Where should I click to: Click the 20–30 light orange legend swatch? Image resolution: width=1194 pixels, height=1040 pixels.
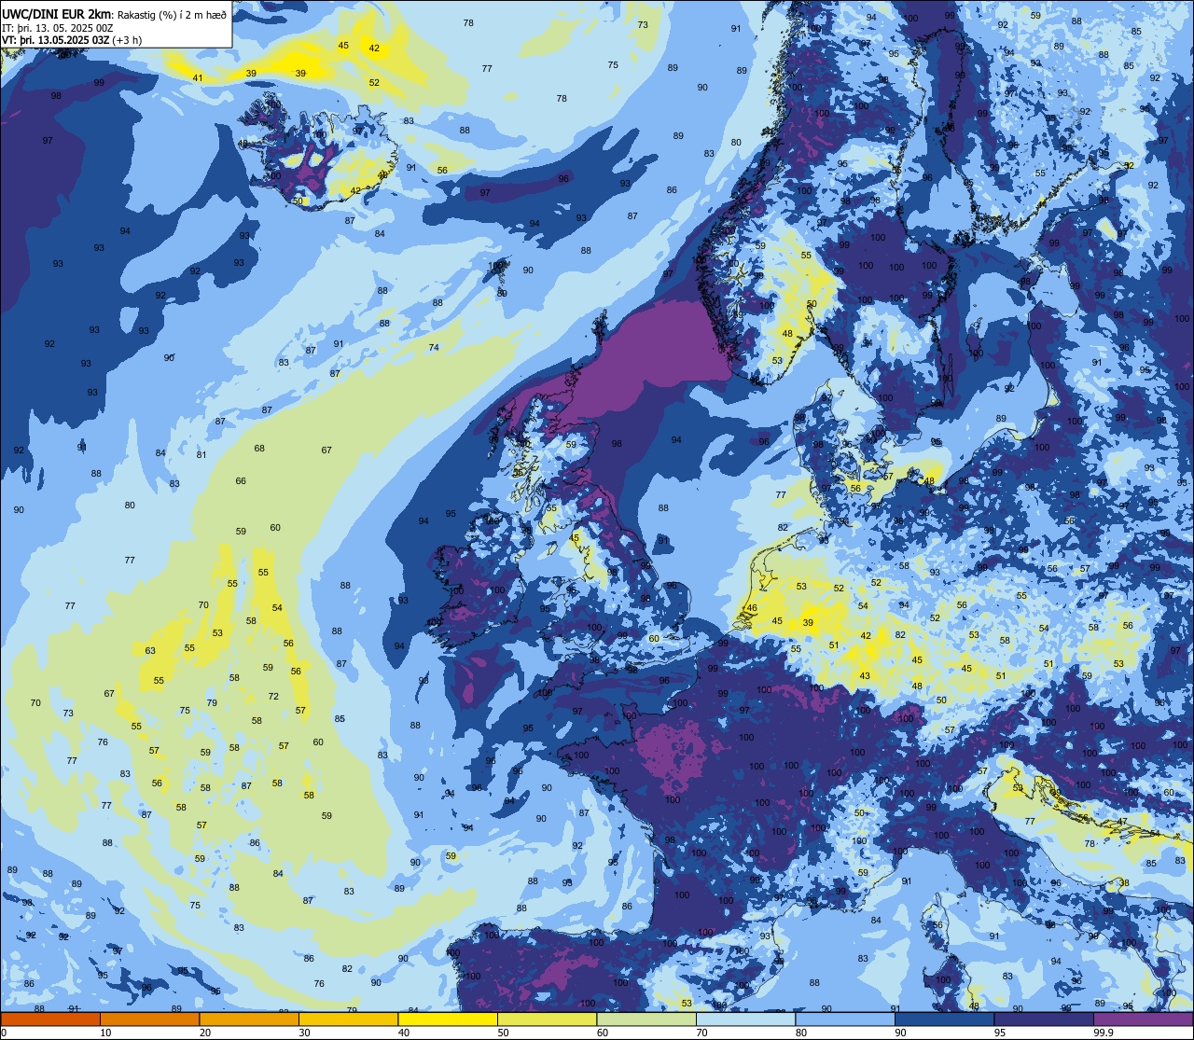[249, 1019]
